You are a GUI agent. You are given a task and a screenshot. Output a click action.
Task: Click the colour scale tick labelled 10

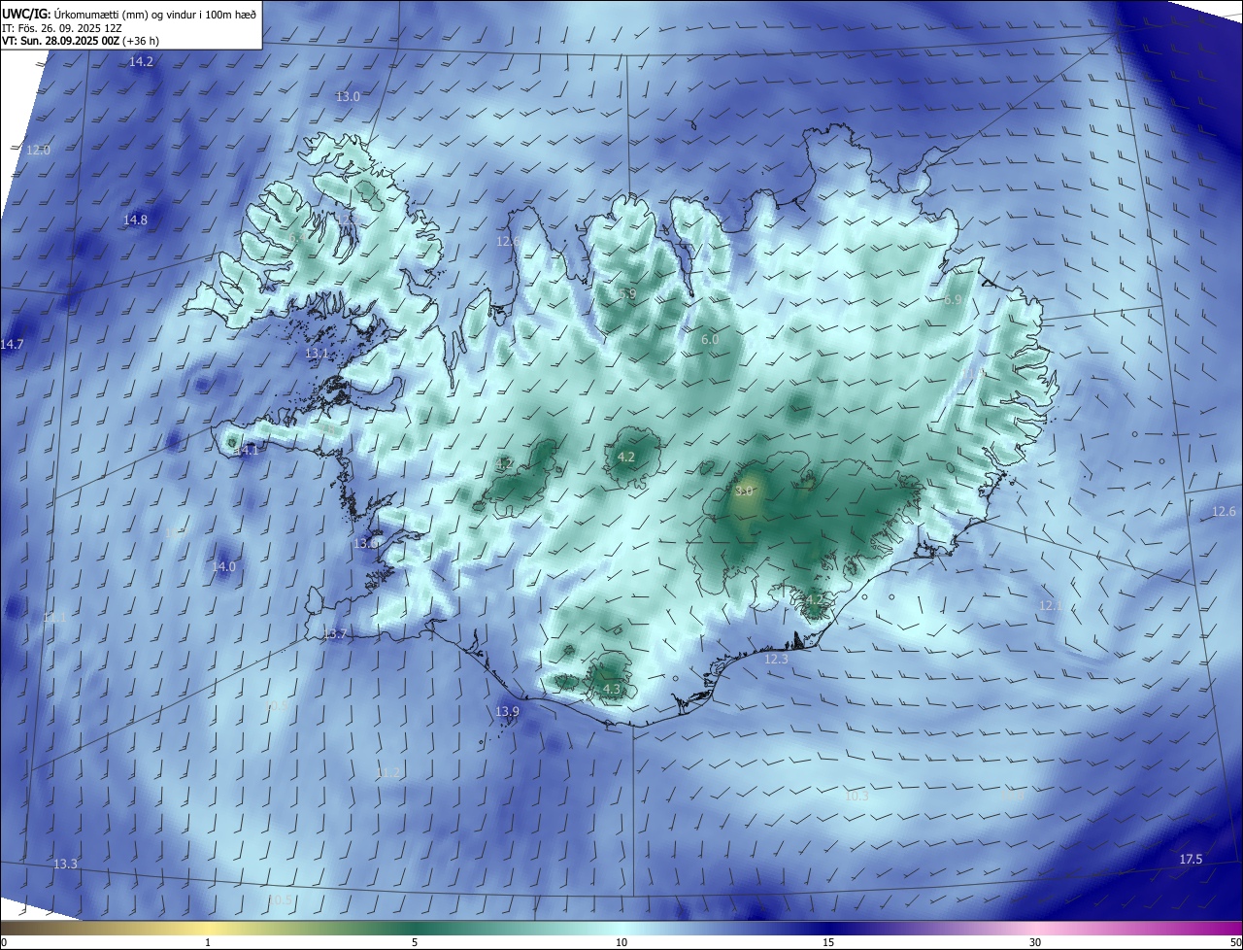621,942
